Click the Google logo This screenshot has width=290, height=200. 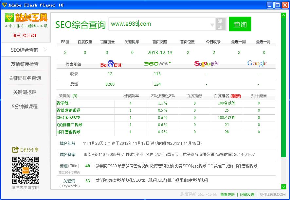pos(257,63)
